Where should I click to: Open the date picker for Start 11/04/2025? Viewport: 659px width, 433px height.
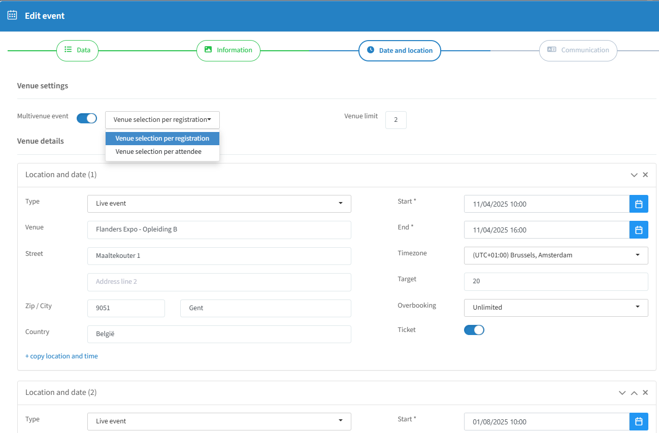[x=639, y=204]
